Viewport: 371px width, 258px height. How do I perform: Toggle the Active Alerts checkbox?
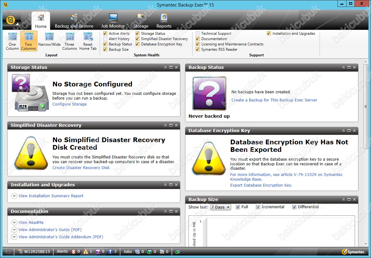[105, 33]
